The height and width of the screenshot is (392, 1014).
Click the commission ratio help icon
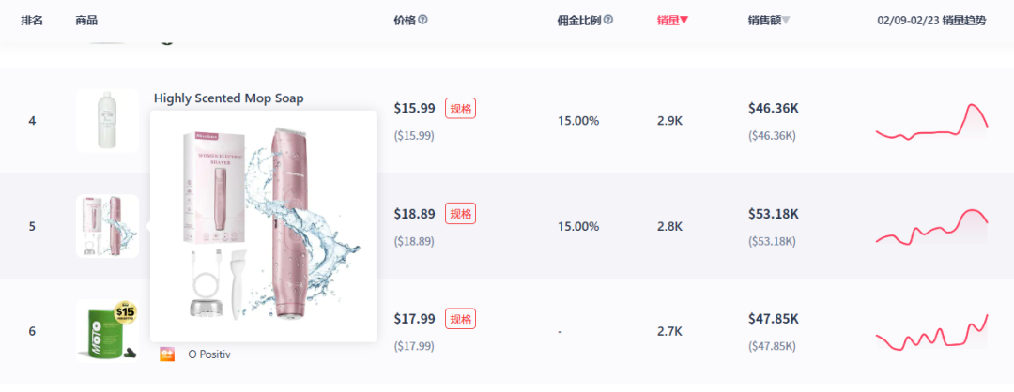(608, 20)
